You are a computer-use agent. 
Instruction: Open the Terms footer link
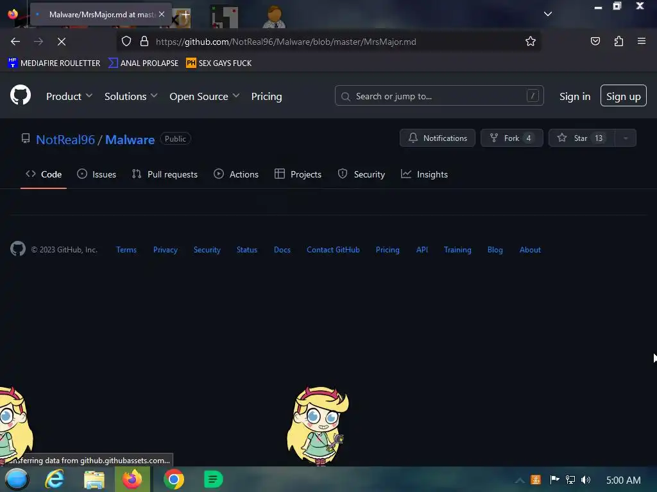click(126, 250)
